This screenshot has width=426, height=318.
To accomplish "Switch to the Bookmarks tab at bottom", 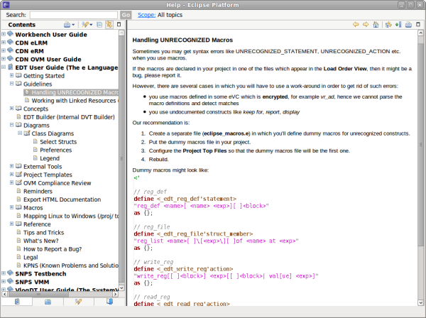I will click(109, 302).
